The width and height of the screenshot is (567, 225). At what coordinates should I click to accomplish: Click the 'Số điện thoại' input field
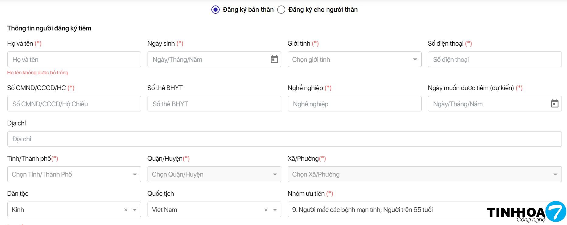pos(494,59)
